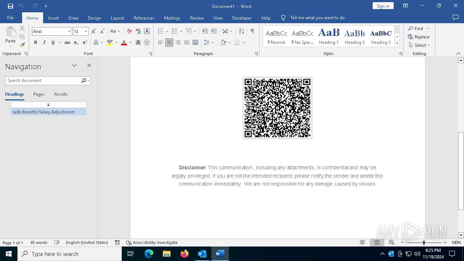
Task: Shrink font size with the Shrink Font icon
Action: (x=102, y=31)
